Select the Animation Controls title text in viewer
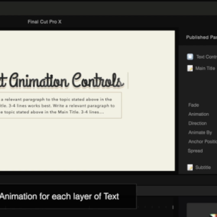 coord(61,81)
